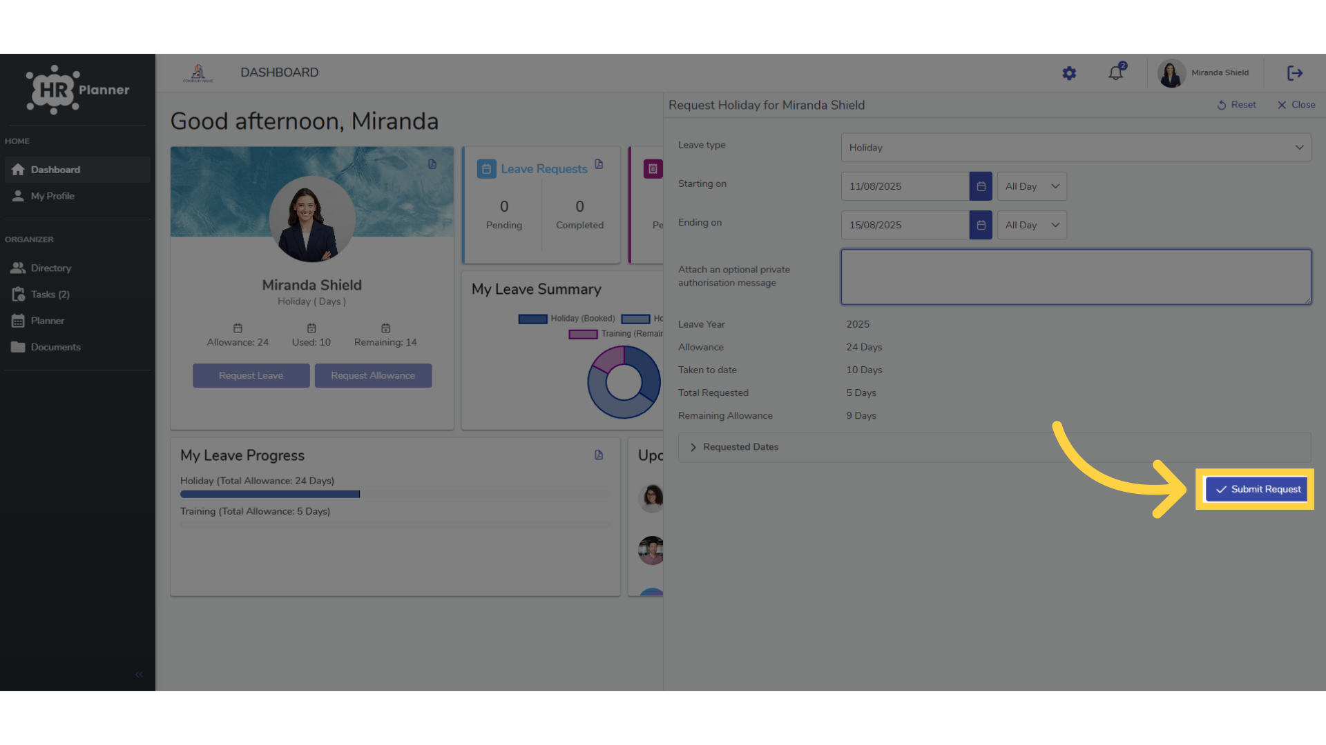The height and width of the screenshot is (745, 1326).
Task: Click the Training (Remaining) legend swatch
Action: click(583, 334)
